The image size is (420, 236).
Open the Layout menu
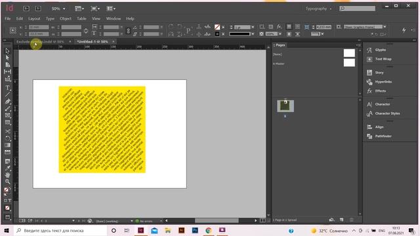click(34, 18)
